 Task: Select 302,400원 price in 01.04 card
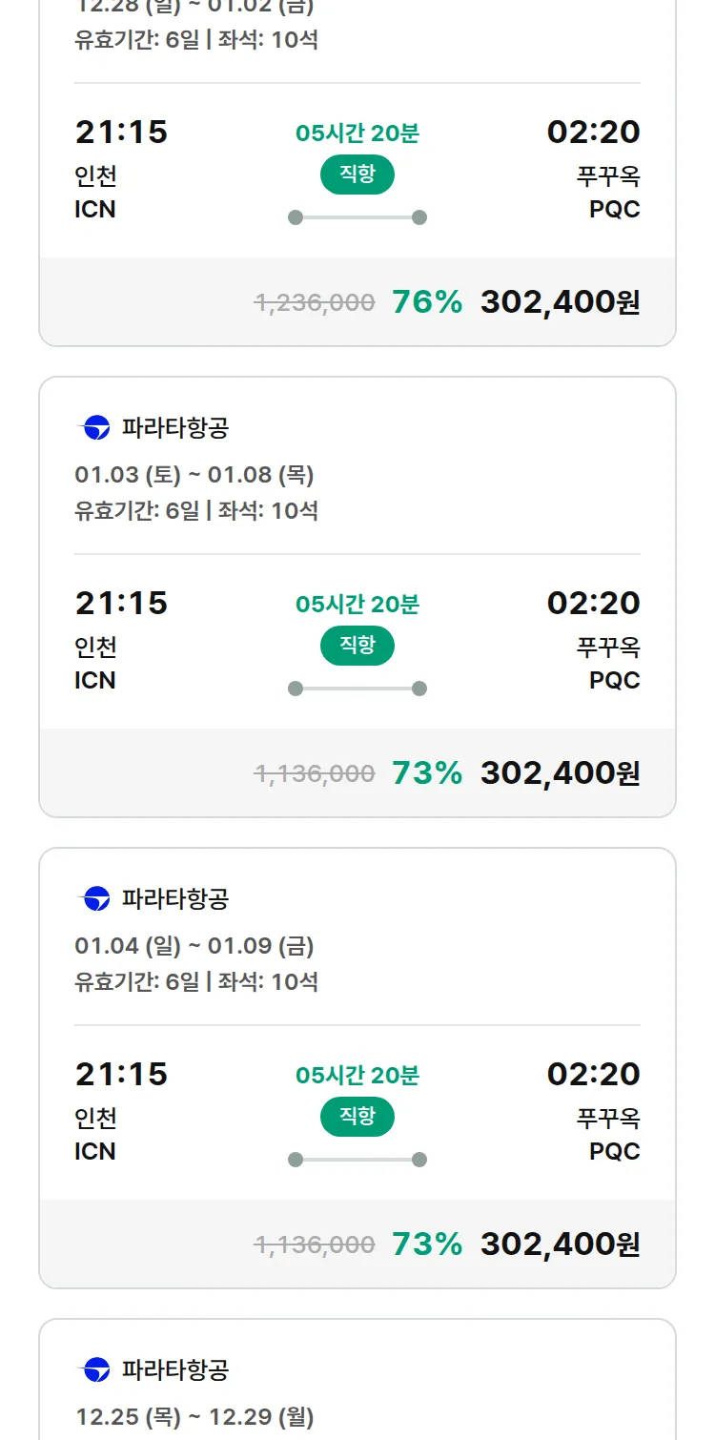click(560, 1245)
